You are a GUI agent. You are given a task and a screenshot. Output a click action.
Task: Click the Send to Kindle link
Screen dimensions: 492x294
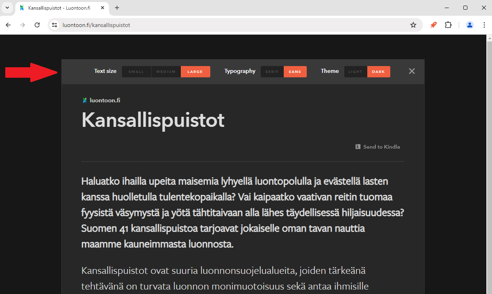[x=378, y=147]
